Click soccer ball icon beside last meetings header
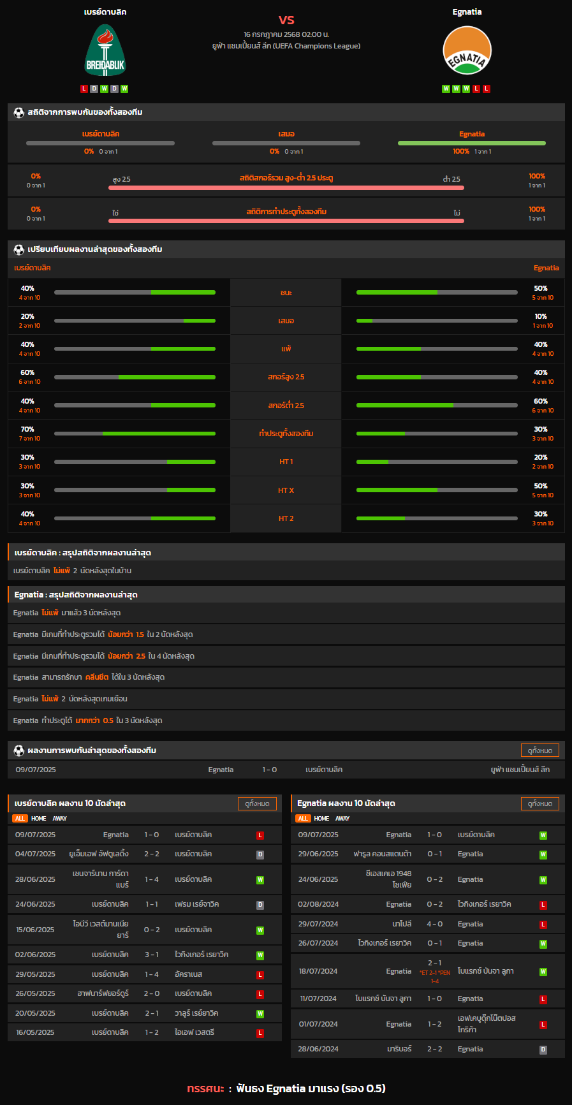This screenshot has width=572, height=1105. click(18, 750)
